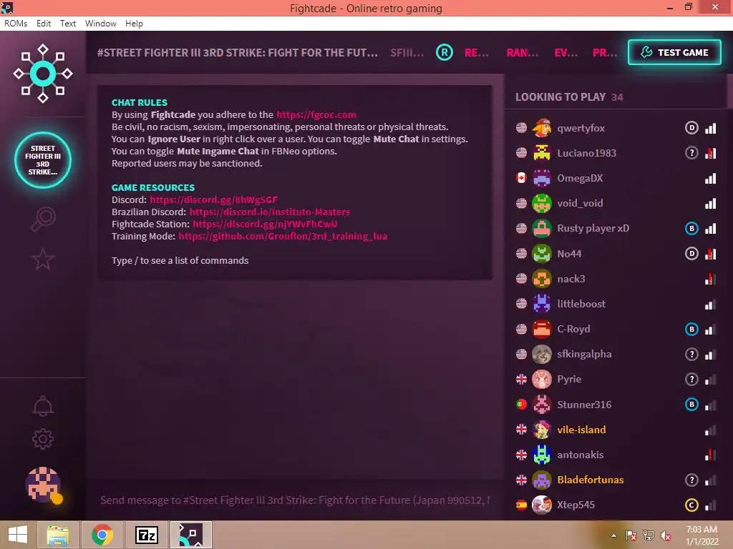
Task: Switch to the RAN... tab
Action: coord(522,53)
